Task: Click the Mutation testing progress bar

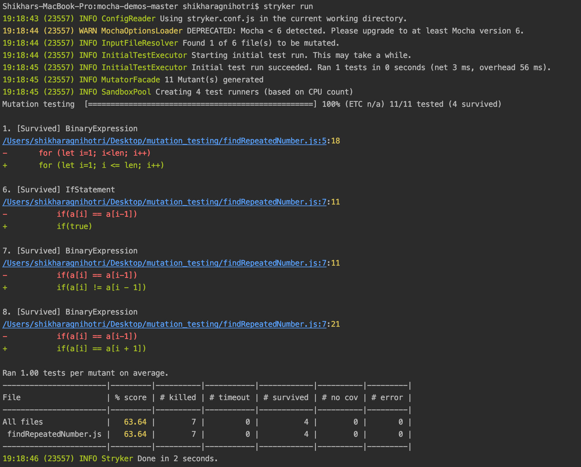Action: (x=201, y=104)
